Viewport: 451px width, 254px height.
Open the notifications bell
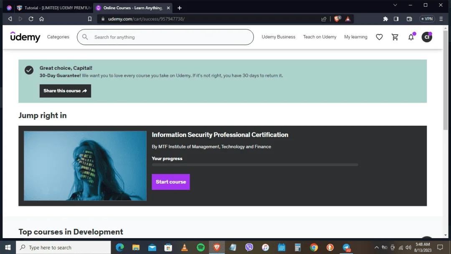pos(411,37)
